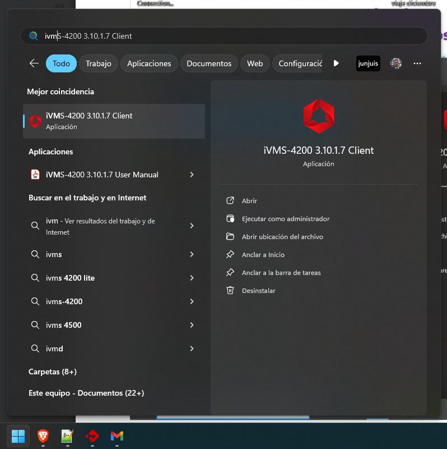
Task: Click inside the search text field
Action: [x=224, y=36]
